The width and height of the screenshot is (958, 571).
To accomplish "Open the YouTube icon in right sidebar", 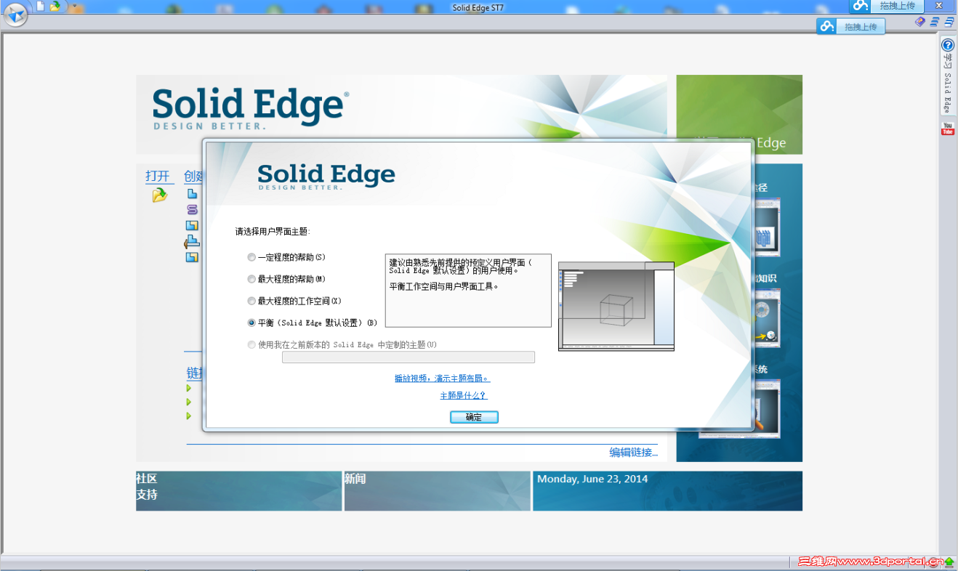I will pos(948,129).
